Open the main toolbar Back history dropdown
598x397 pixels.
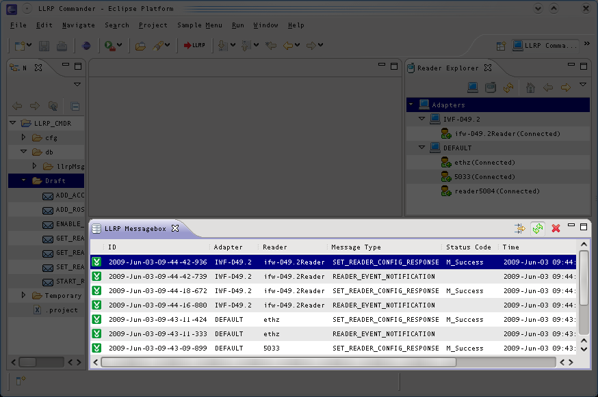[298, 45]
